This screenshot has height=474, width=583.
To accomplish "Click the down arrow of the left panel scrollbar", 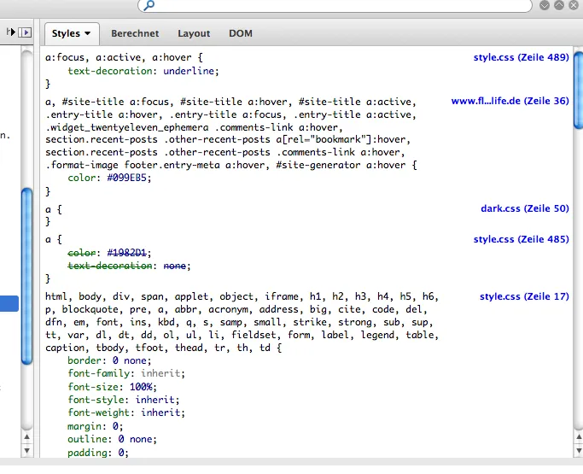I will click(26, 451).
